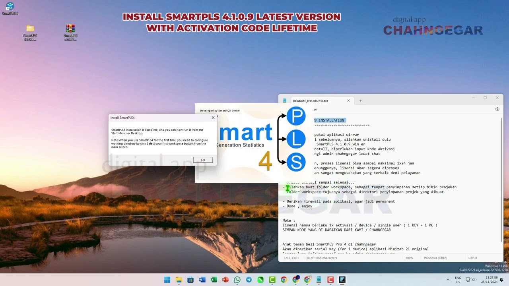Open Notepad settings gear

tap(497, 109)
